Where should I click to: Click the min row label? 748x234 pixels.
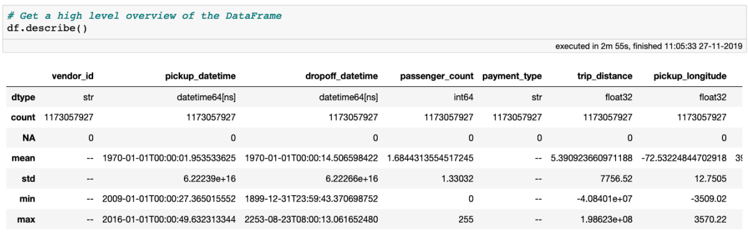point(28,200)
